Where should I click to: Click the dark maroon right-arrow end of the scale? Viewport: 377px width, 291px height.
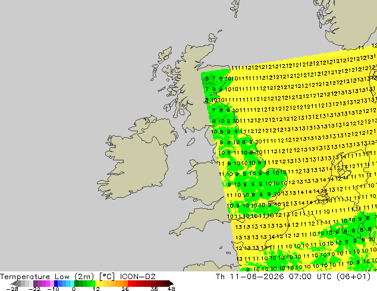tap(171, 283)
